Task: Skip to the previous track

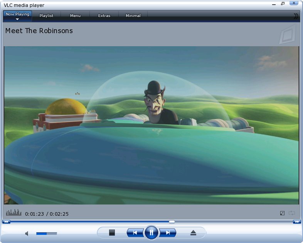Action: (135, 233)
